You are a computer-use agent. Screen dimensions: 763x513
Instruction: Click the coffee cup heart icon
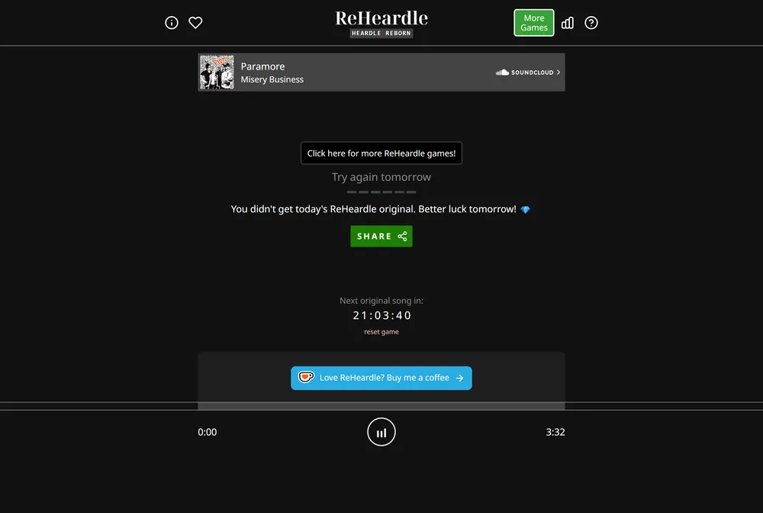point(306,377)
